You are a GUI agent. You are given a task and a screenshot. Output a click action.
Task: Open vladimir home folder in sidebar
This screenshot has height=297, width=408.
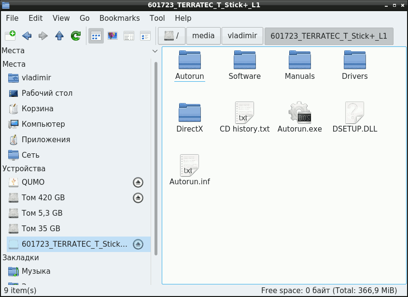click(79, 78)
